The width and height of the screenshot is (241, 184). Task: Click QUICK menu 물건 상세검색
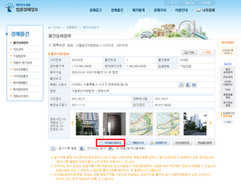point(228,71)
